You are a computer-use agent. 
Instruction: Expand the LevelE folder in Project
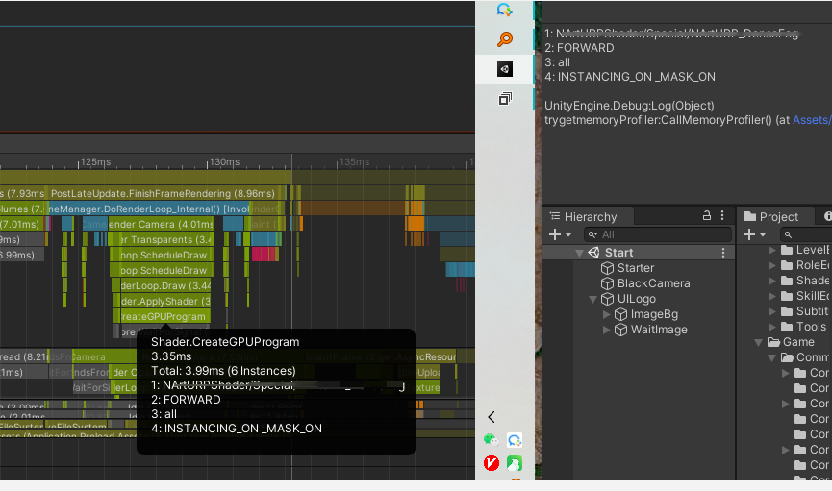772,250
